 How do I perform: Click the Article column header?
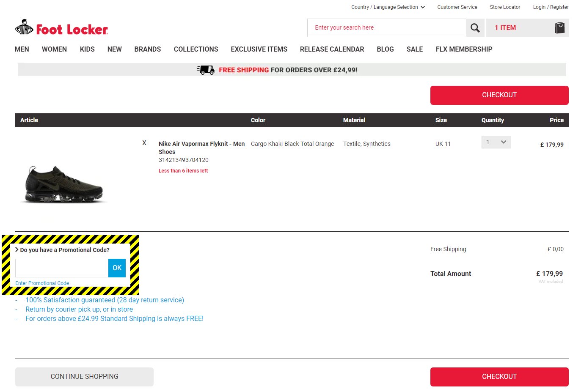(29, 120)
